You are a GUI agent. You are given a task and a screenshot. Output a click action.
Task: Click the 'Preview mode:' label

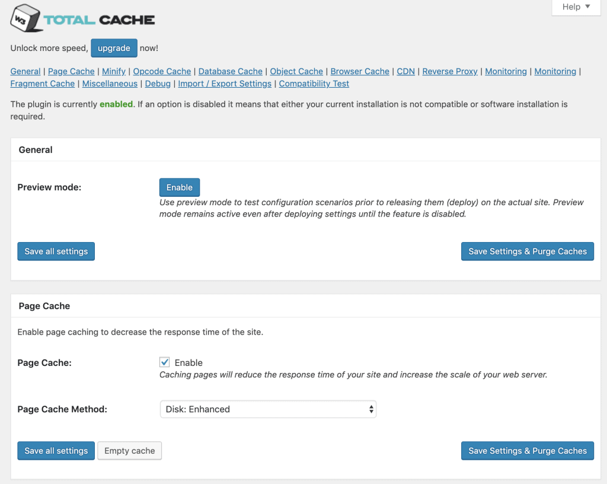[x=50, y=187]
